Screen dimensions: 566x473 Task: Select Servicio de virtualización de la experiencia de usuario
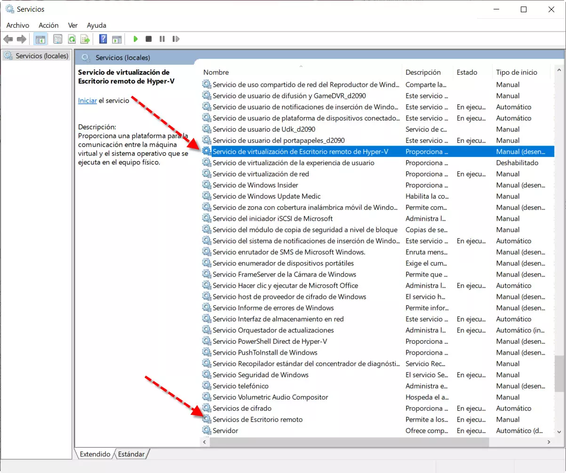pos(378,163)
